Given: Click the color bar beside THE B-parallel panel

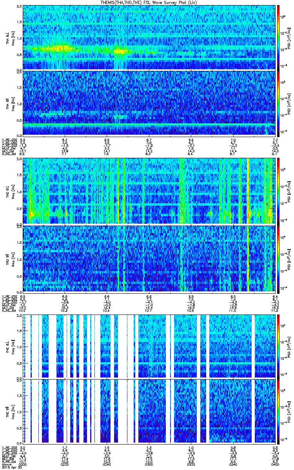Looking at the screenshot, I should pyautogui.click(x=278, y=411).
